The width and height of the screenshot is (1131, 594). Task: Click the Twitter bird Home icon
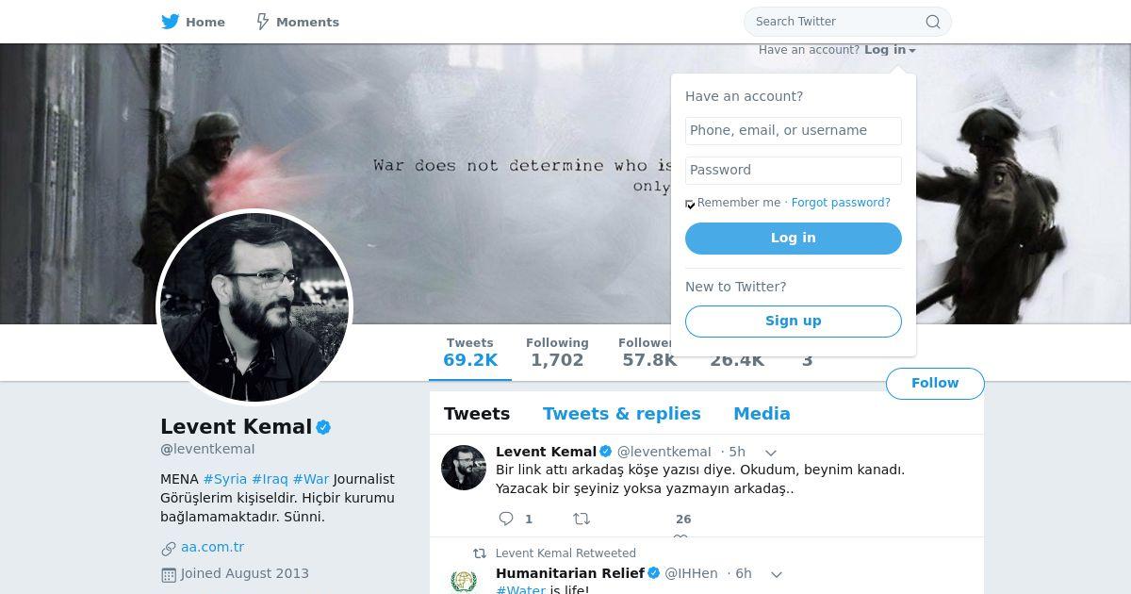pos(170,21)
